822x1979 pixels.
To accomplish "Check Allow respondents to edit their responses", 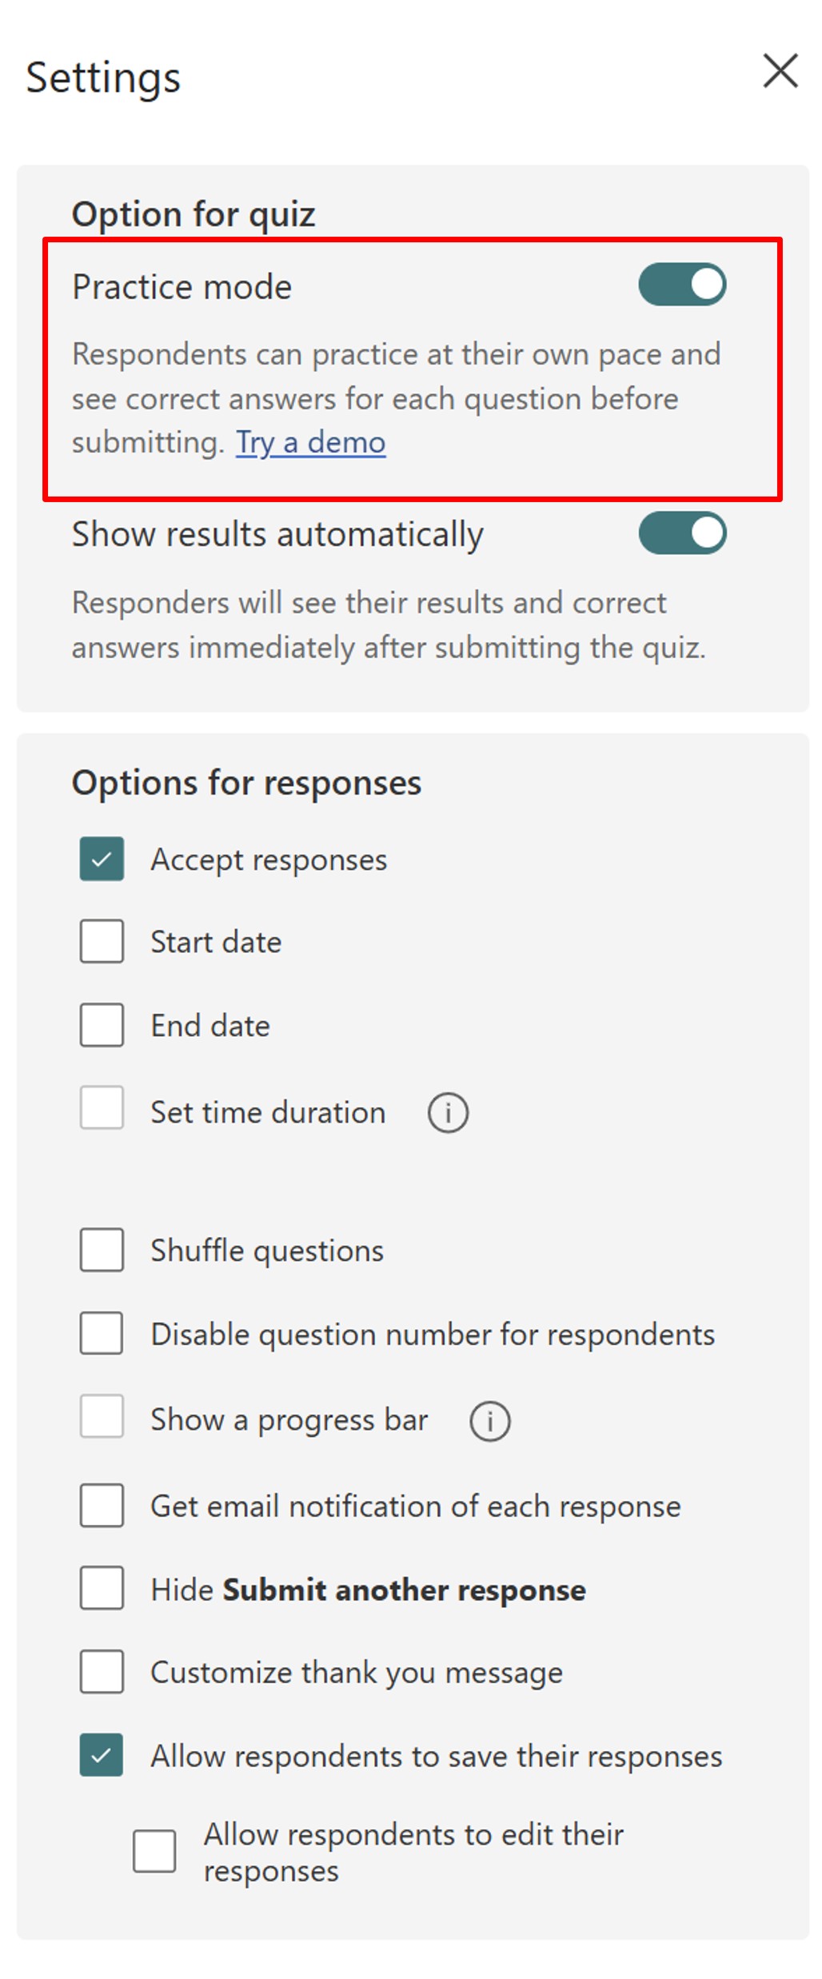I will click(154, 1851).
